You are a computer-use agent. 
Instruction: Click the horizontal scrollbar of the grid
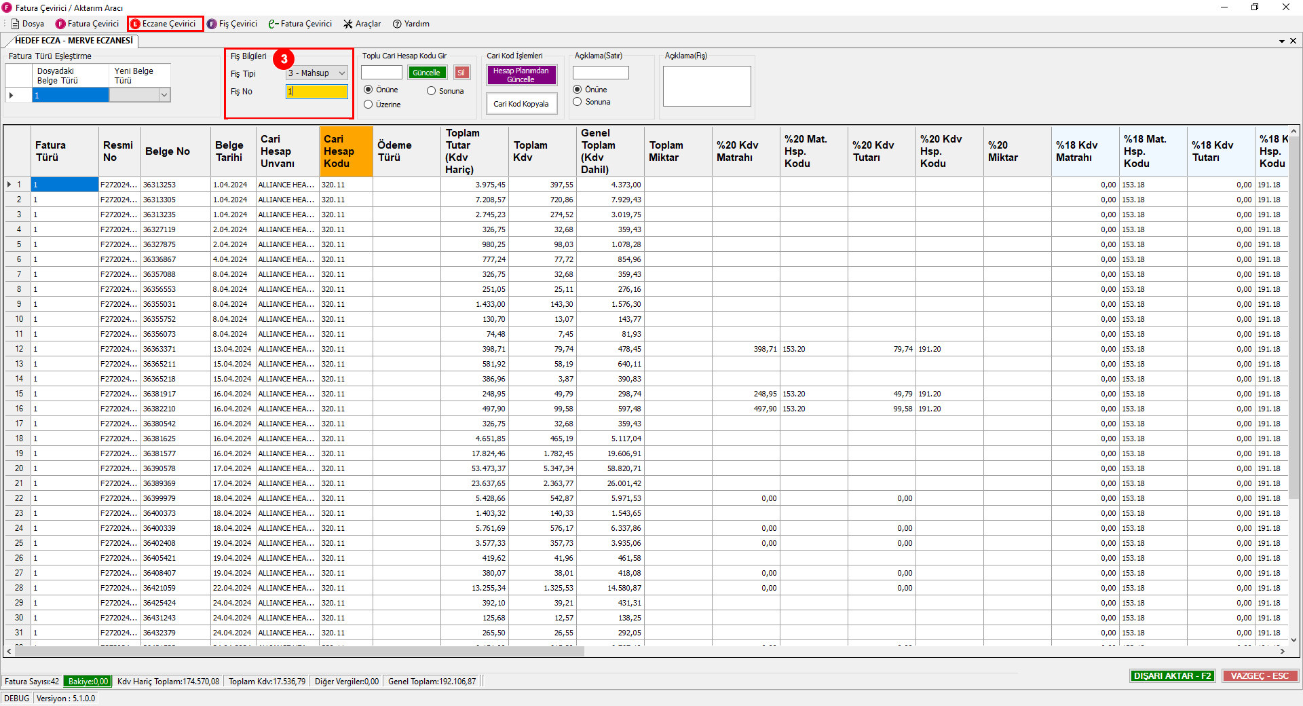(299, 651)
